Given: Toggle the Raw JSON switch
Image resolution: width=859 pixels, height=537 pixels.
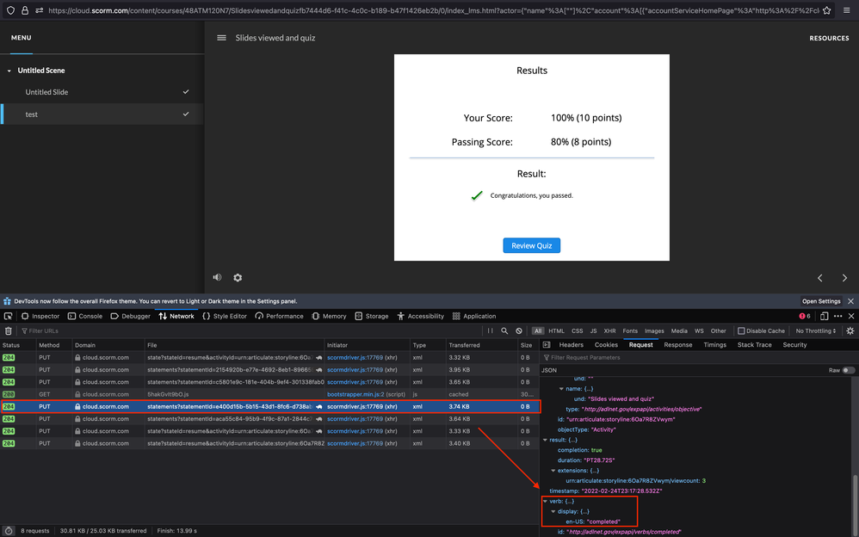Looking at the screenshot, I should 849,370.
